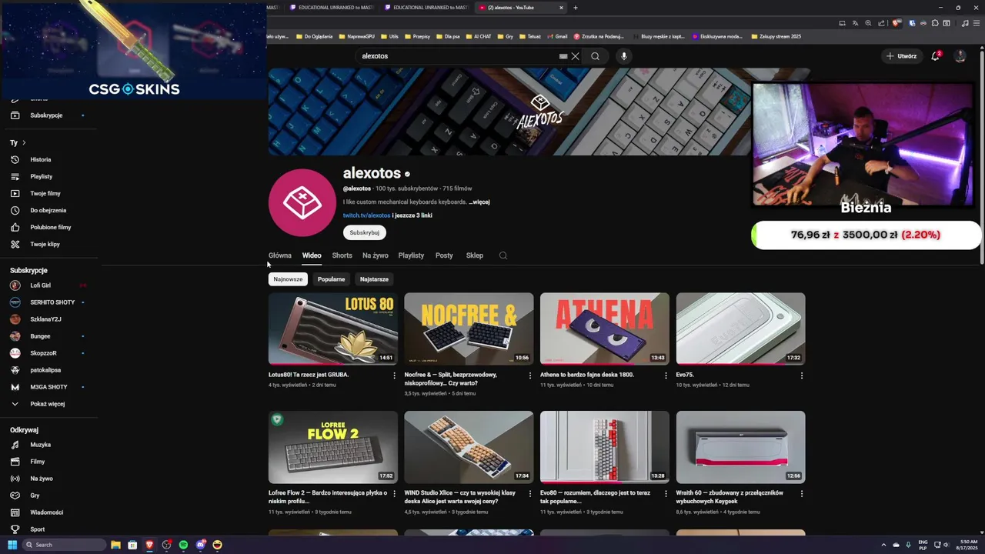Open Do obejrzenia watch later
Image resolution: width=985 pixels, height=554 pixels.
click(50, 210)
